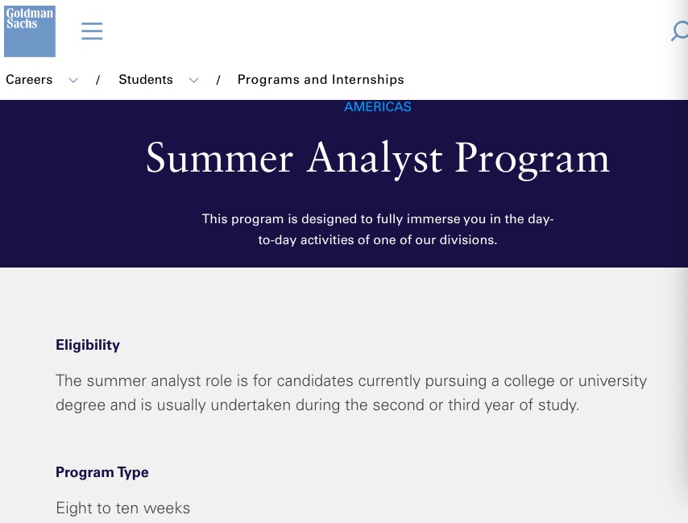This screenshot has height=523, width=688.
Task: Go to the Careers breadcrumb link
Action: [29, 80]
